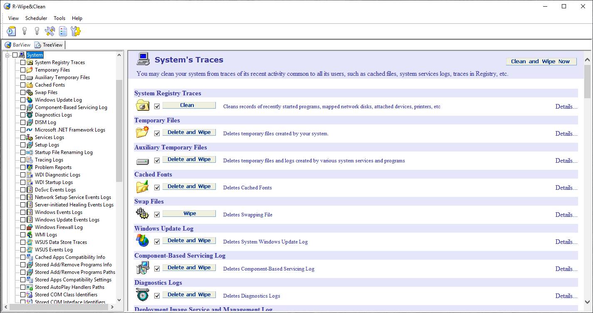Open the wrench and gear settings icon
Image resolution: width=593 pixels, height=313 pixels.
[x=75, y=31]
